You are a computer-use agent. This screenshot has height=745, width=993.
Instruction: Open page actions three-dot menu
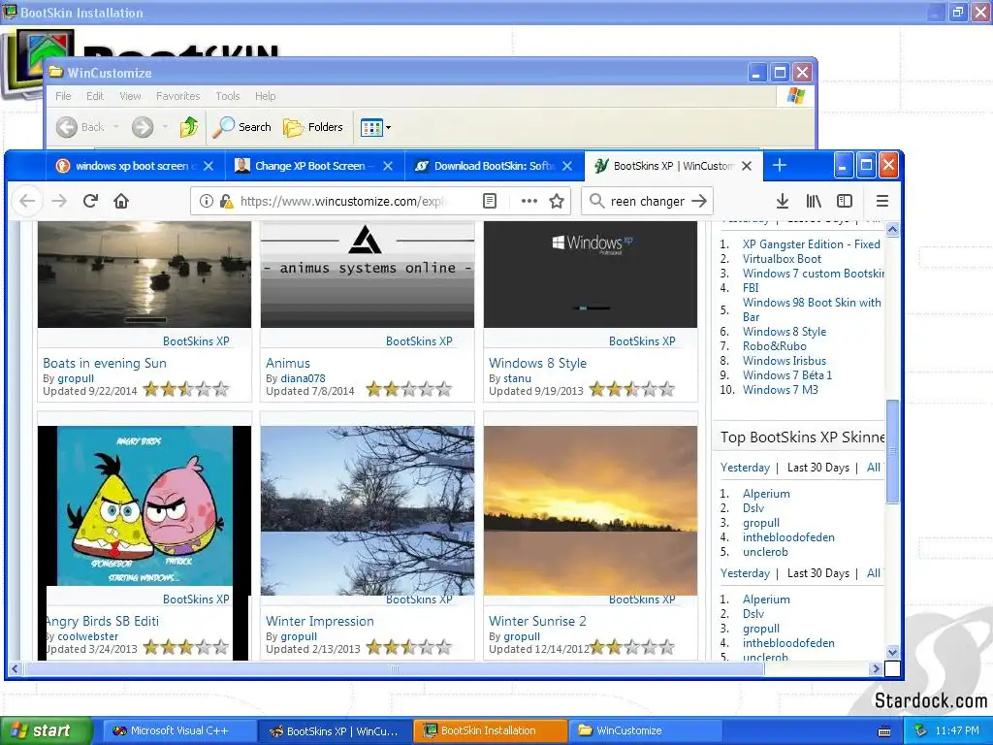click(x=529, y=202)
